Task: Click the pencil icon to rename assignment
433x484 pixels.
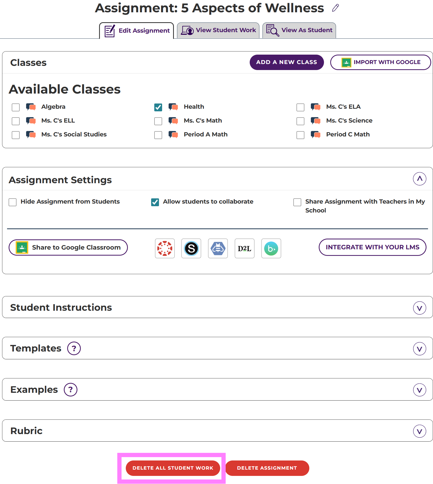Action: (x=335, y=8)
